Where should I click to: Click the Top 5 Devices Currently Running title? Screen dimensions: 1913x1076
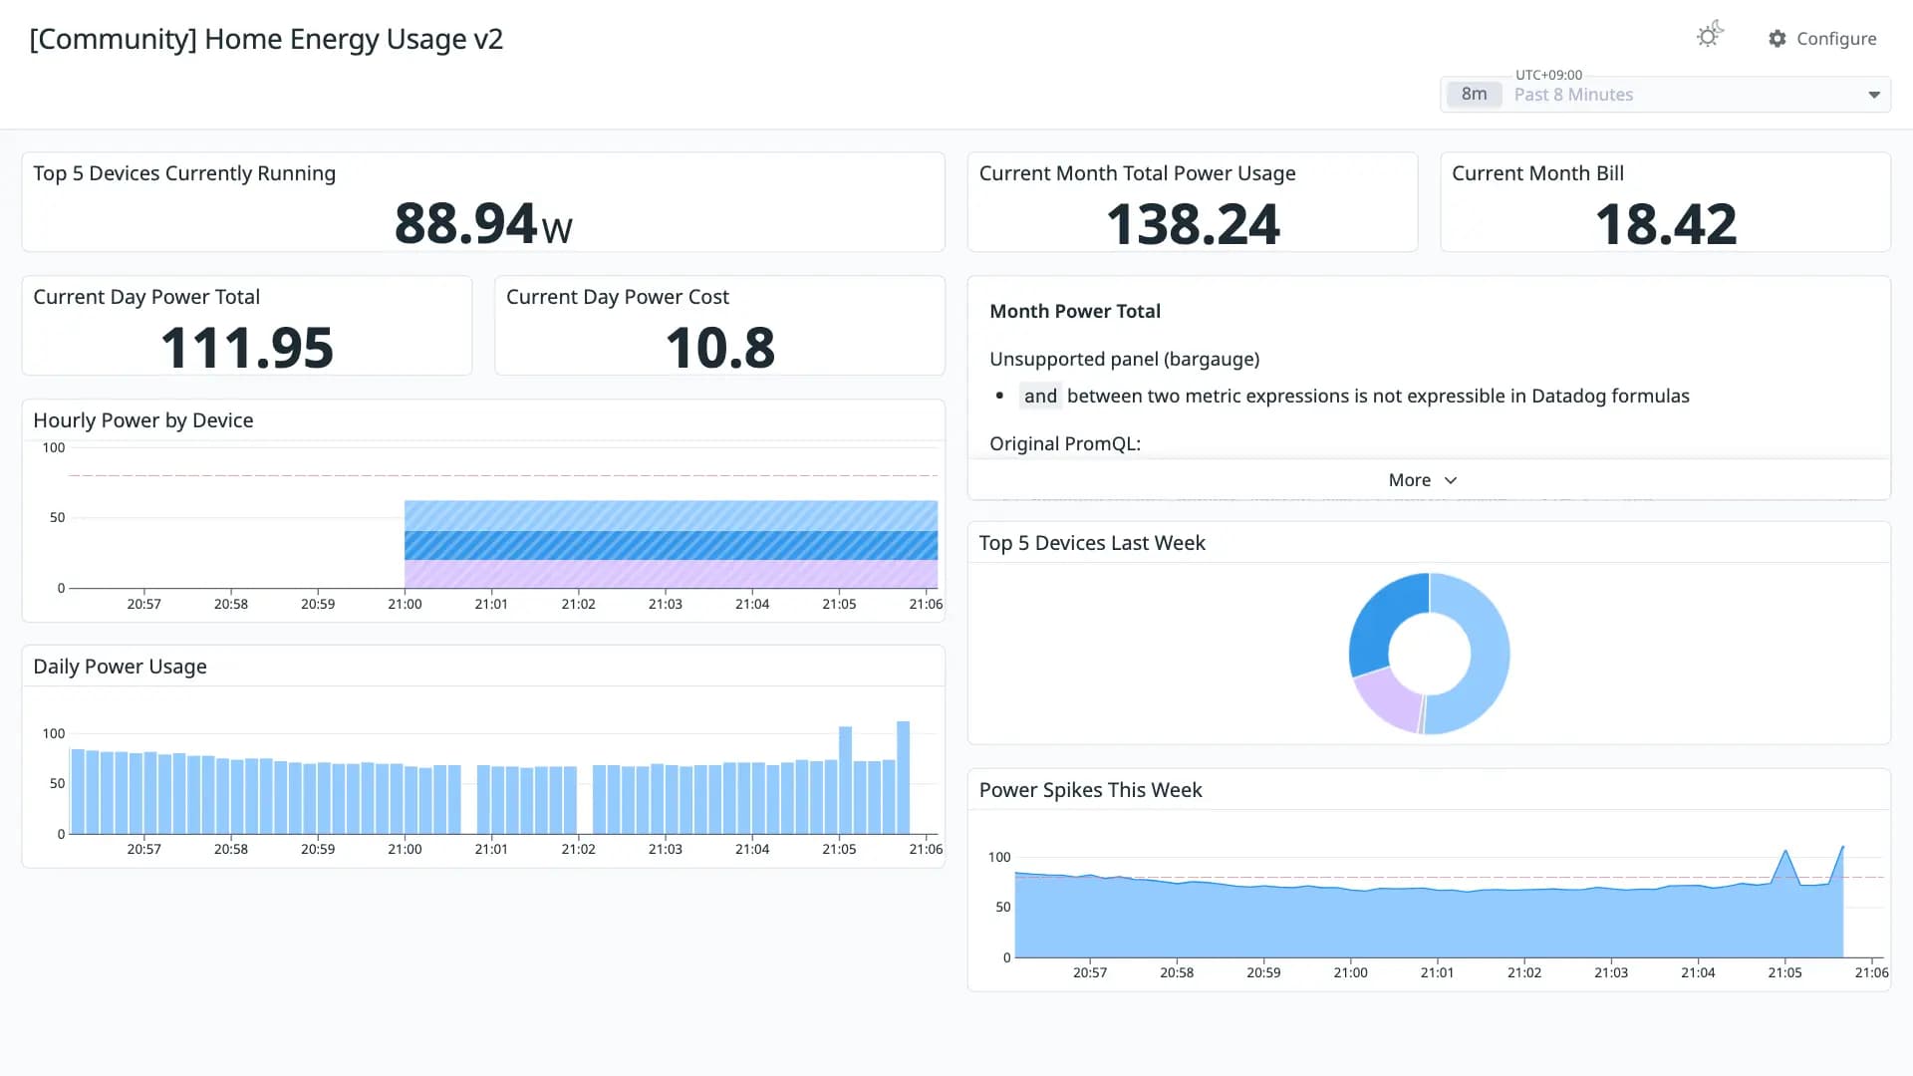pyautogui.click(x=184, y=173)
